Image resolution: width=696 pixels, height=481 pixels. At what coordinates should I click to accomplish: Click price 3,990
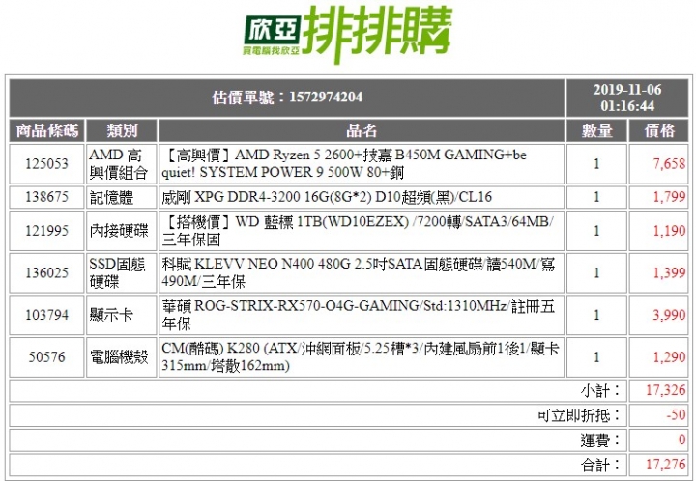[x=669, y=315]
